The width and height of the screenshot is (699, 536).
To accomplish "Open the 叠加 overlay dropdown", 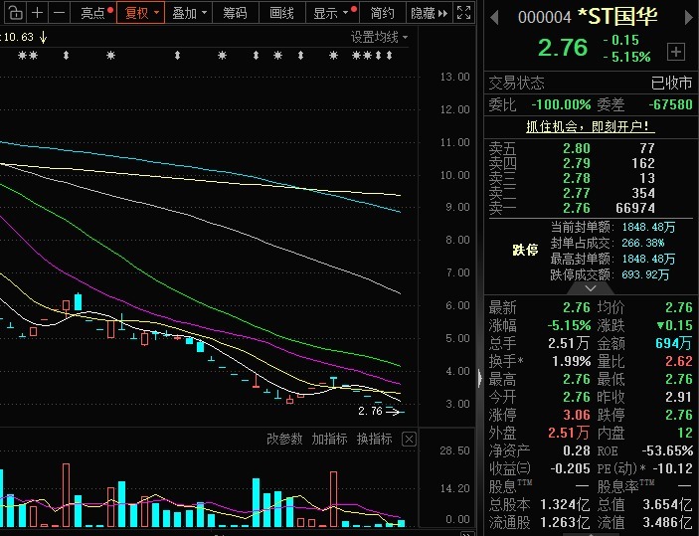I will 189,13.
